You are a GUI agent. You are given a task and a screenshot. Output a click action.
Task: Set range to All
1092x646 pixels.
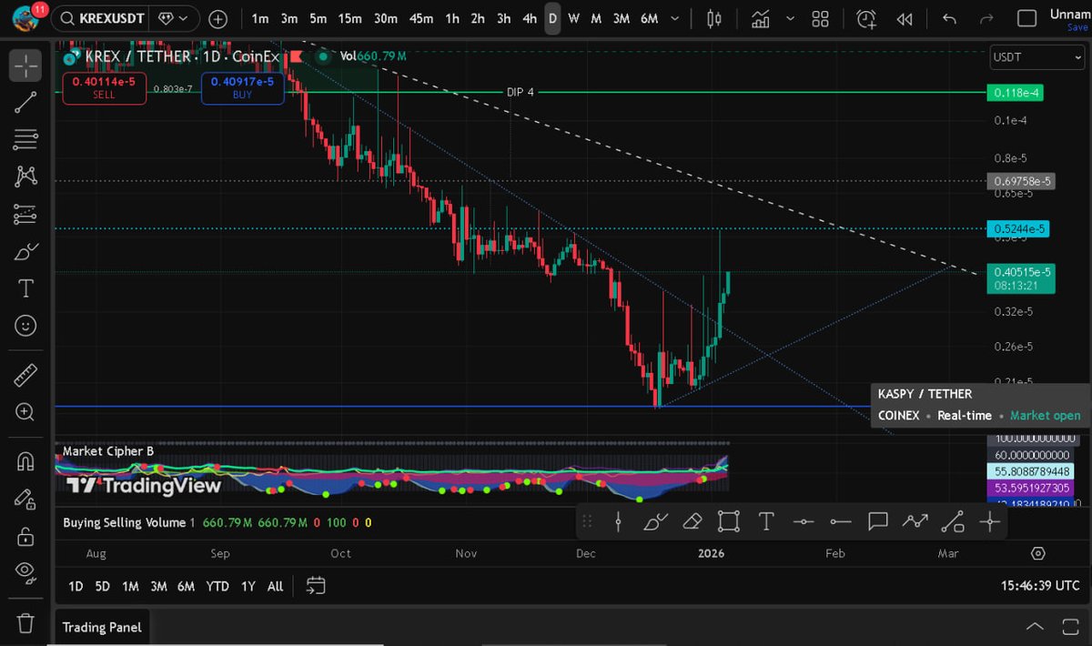point(275,587)
